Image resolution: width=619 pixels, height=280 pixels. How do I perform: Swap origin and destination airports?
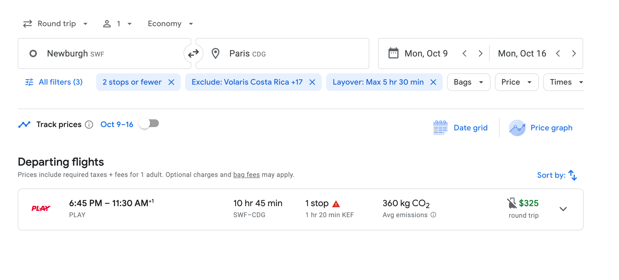click(x=193, y=53)
